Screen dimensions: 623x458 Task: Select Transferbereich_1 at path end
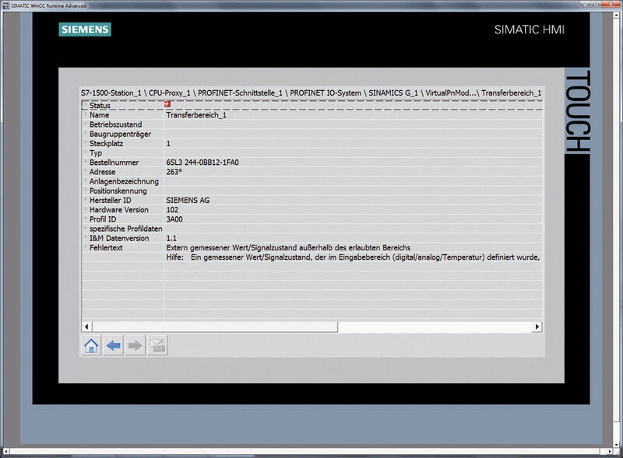(512, 93)
